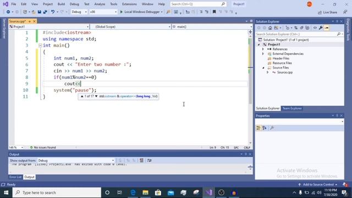The image size is (352, 198).
Task: Click Sync with Active Document icon
Action: pos(296,28)
